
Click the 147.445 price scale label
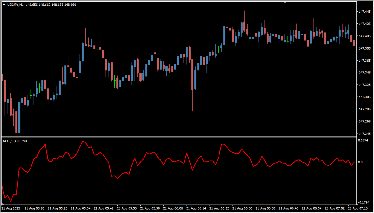(x=364, y=12)
